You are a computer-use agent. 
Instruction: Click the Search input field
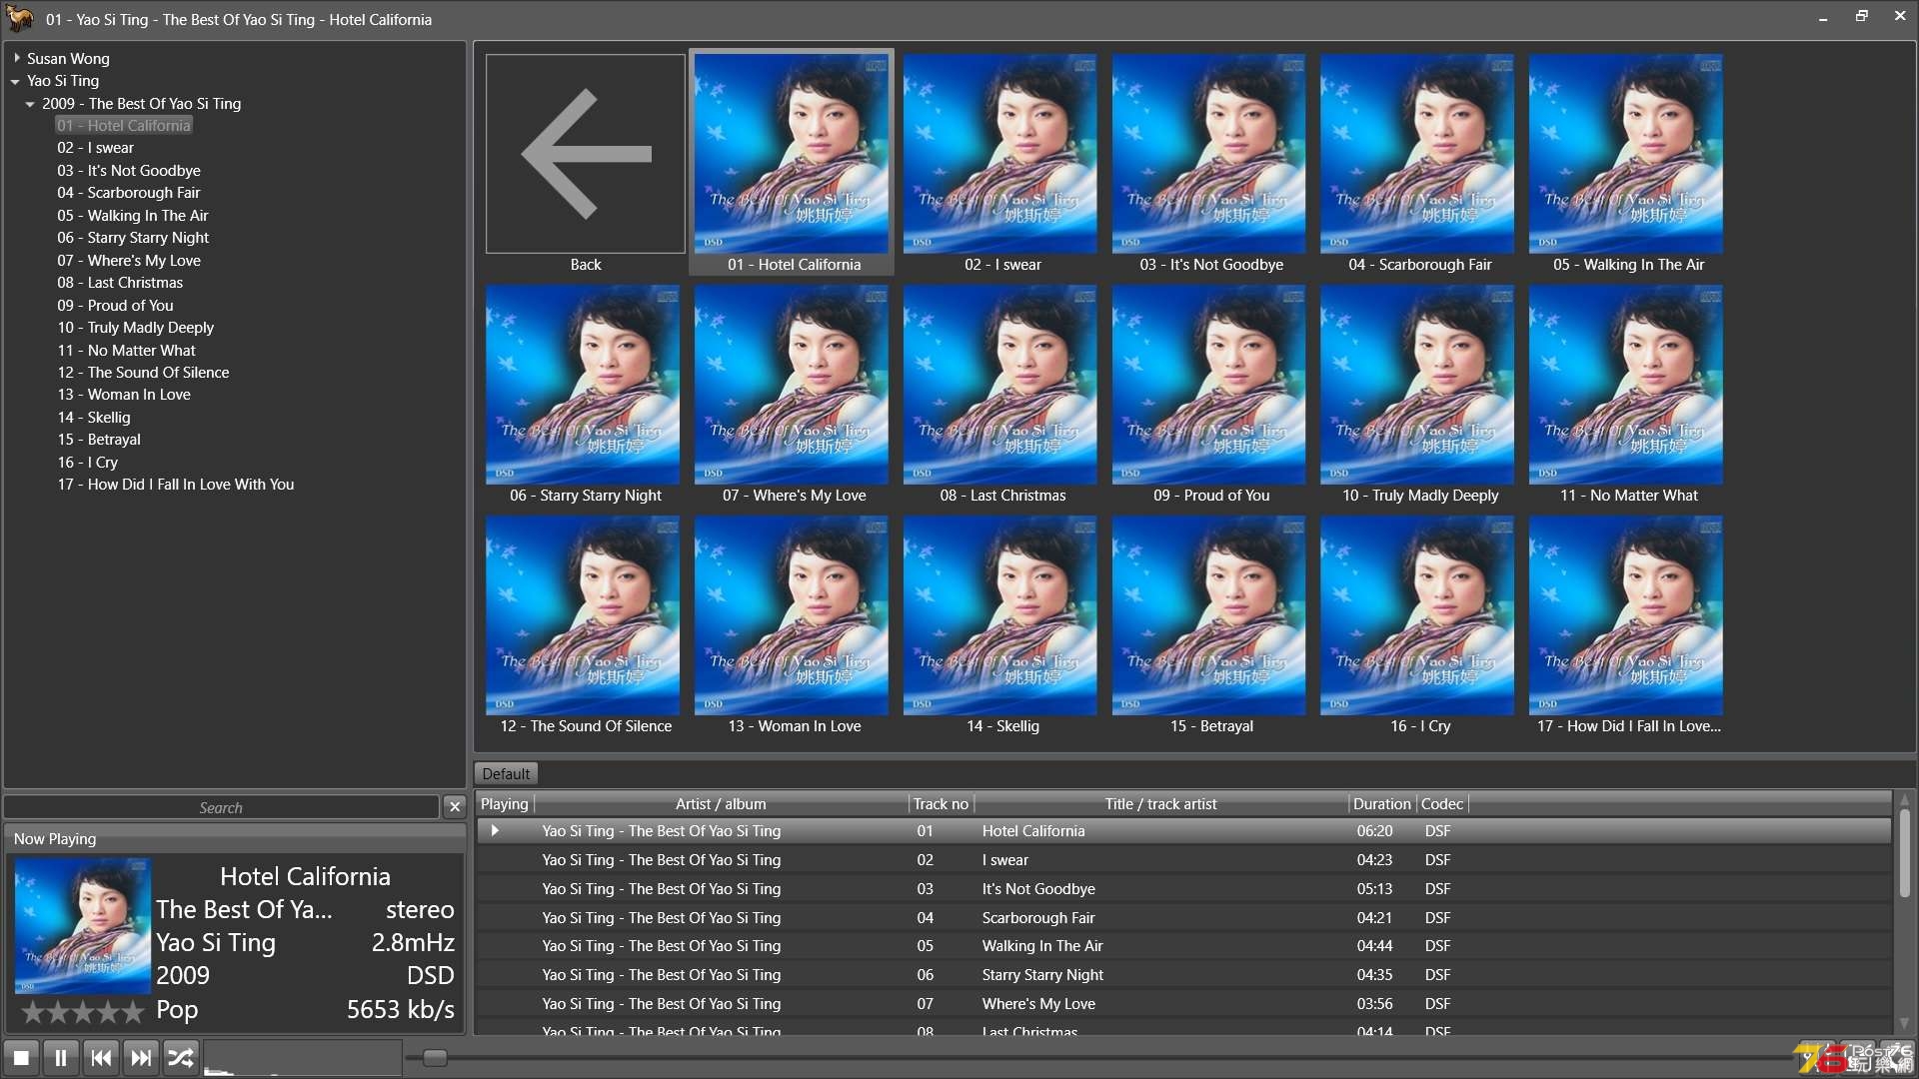point(221,806)
